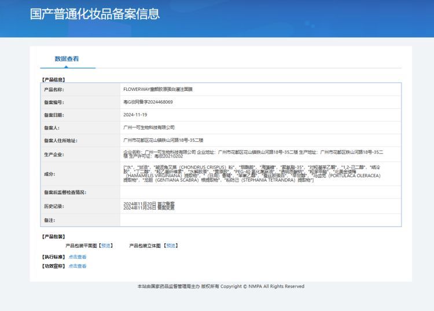Click the NMPA copyright footer text

tap(220, 286)
